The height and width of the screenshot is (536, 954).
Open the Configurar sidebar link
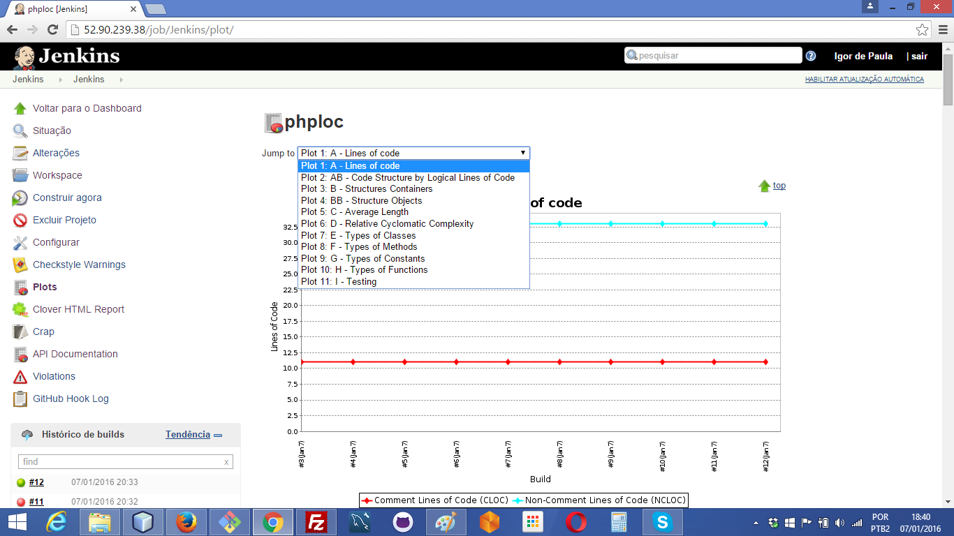(x=56, y=242)
